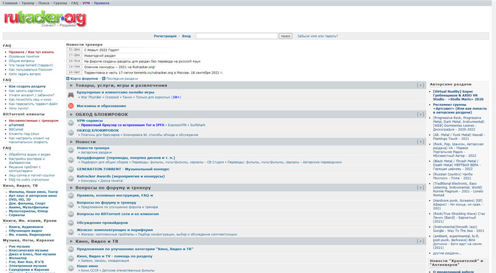Click the online games controller icon
Screen dimensions: 496x273
point(71,95)
